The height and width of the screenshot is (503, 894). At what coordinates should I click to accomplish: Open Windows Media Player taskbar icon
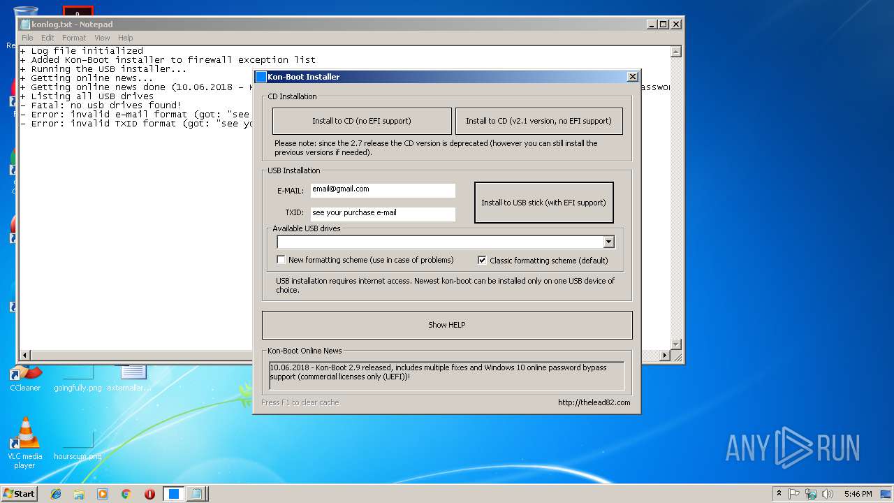point(103,494)
